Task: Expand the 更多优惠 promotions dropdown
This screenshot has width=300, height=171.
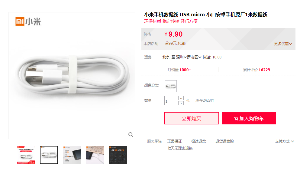Action: tap(283, 44)
